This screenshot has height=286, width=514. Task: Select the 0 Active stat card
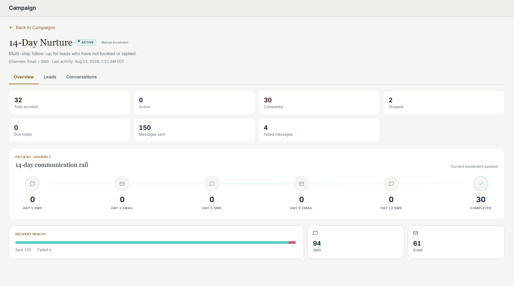[194, 103]
